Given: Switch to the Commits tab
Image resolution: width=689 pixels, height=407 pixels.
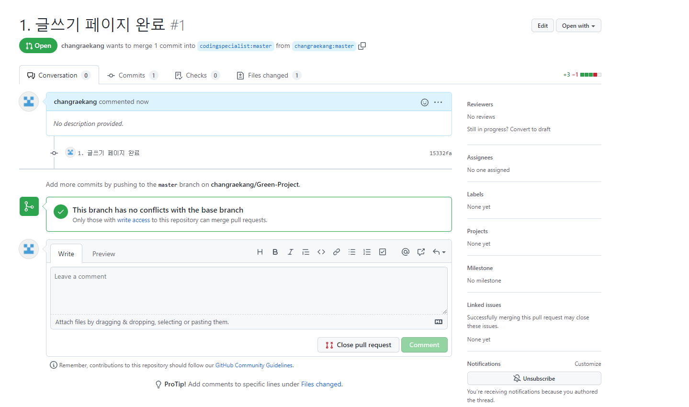Looking at the screenshot, I should 133,75.
